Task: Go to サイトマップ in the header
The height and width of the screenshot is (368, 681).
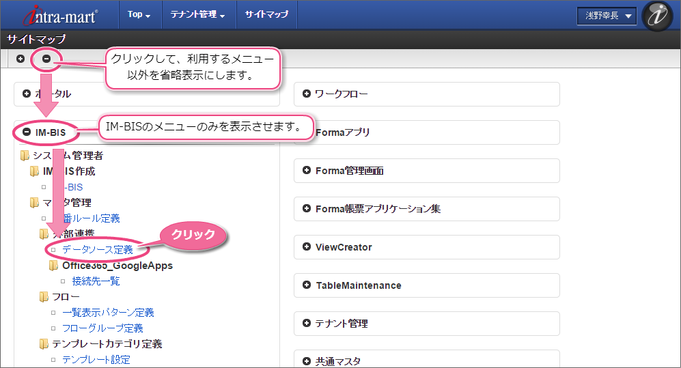Action: pyautogui.click(x=266, y=14)
